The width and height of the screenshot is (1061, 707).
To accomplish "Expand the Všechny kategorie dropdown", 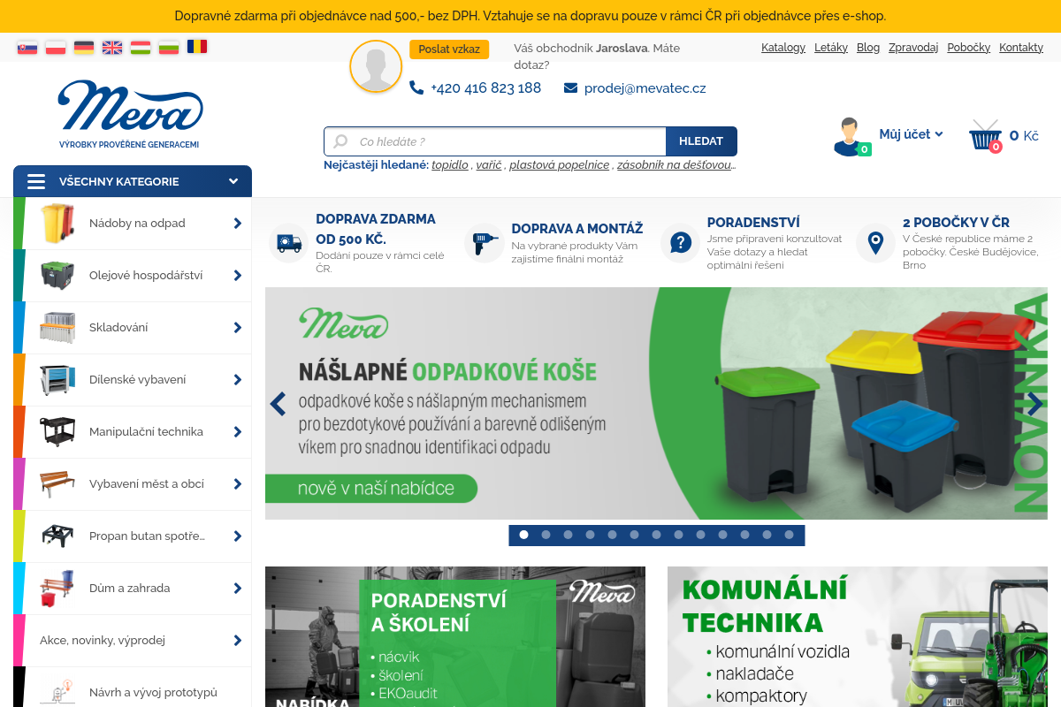I will coord(233,181).
